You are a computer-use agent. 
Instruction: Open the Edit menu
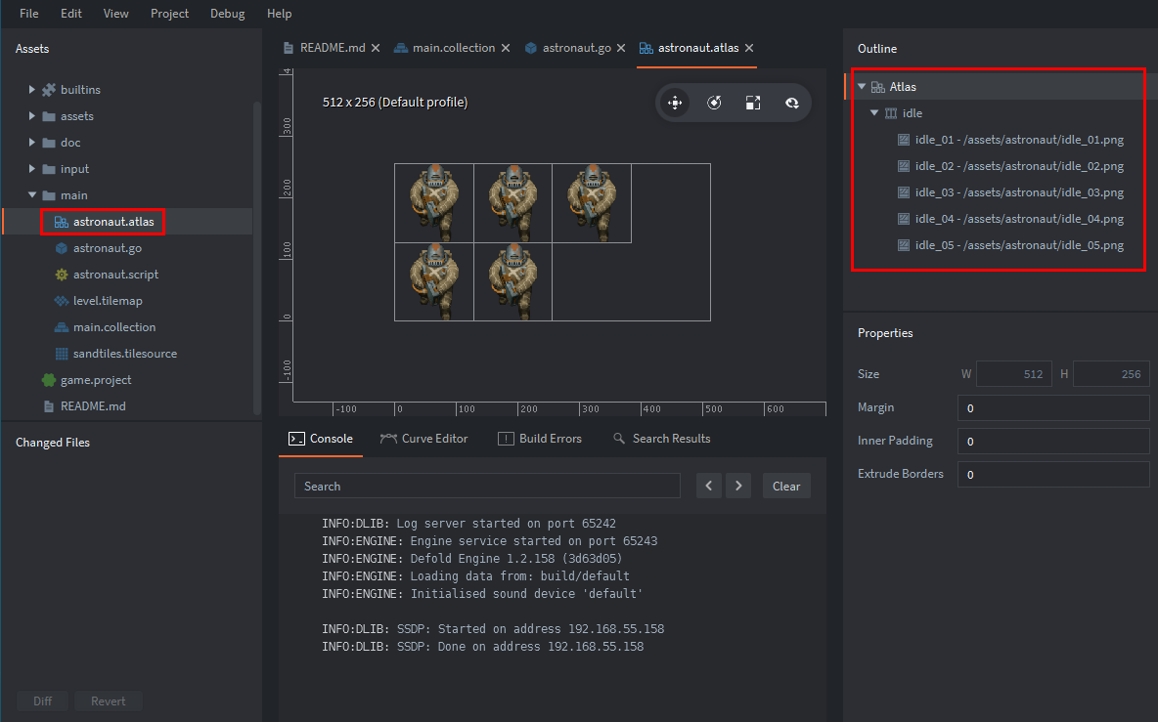[70, 14]
